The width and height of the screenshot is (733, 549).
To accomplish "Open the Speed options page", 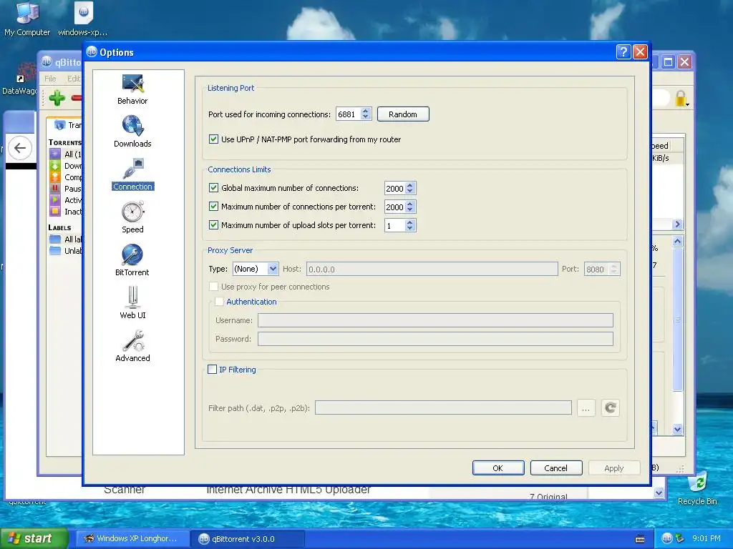I will [132, 217].
